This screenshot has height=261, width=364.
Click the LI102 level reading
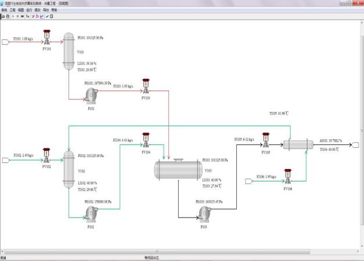[88, 183]
